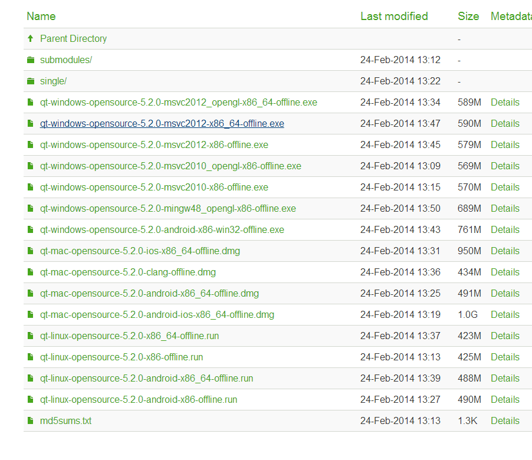Click the file icon beside md5sums.txt
Screen dimensions: 532x460
[x=31, y=420]
